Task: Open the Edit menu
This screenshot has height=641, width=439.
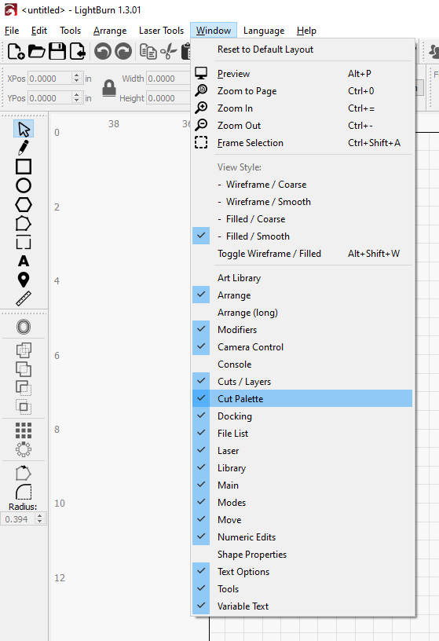Action: click(39, 31)
